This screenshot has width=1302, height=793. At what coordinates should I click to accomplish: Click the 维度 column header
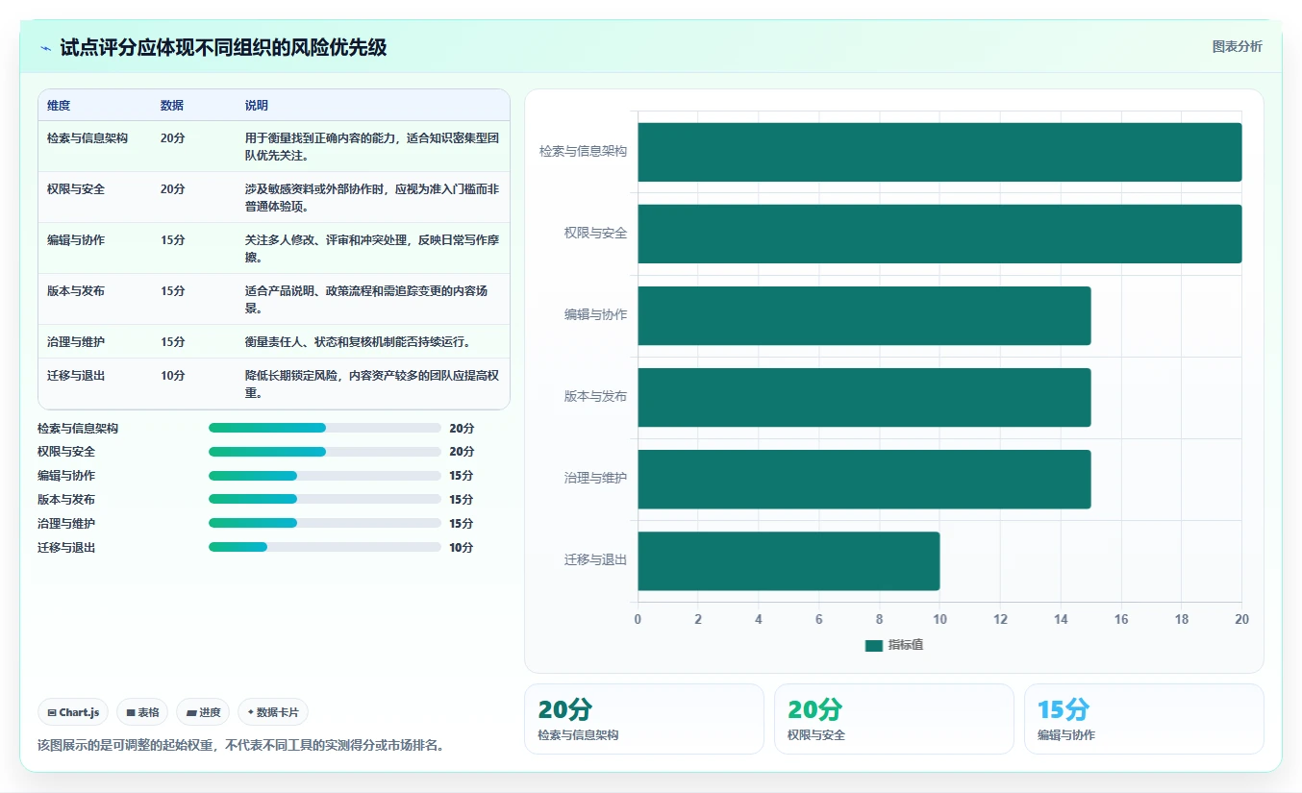click(59, 106)
